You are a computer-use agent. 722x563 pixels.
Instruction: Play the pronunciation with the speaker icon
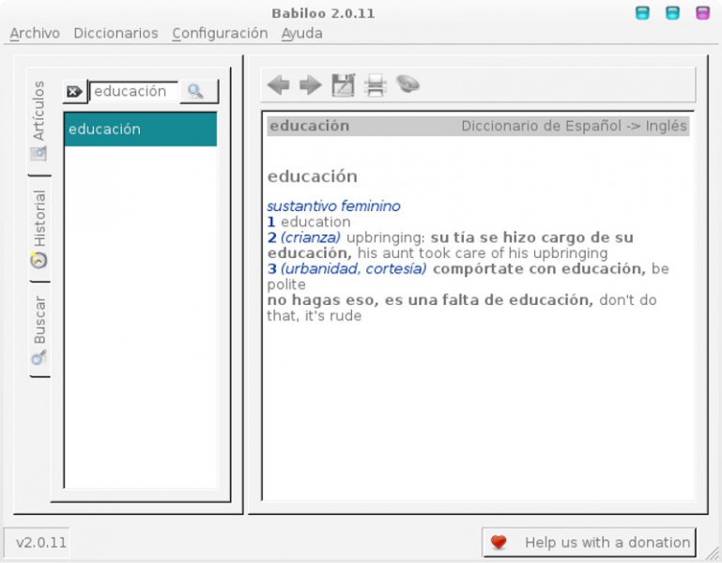[x=407, y=84]
